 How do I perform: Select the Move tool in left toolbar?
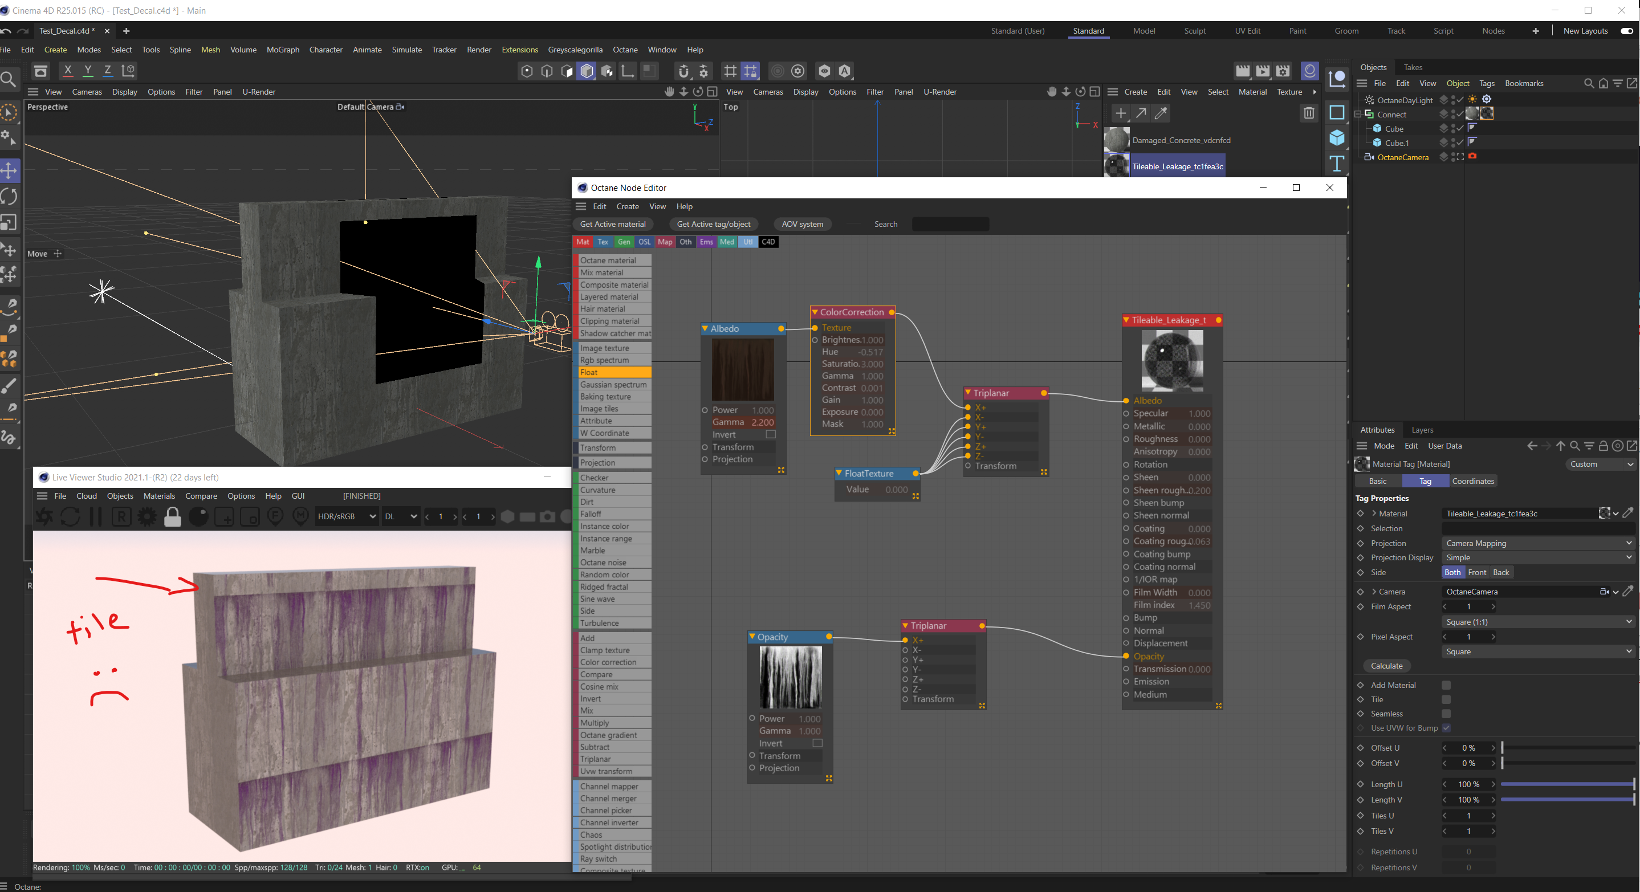pyautogui.click(x=10, y=170)
